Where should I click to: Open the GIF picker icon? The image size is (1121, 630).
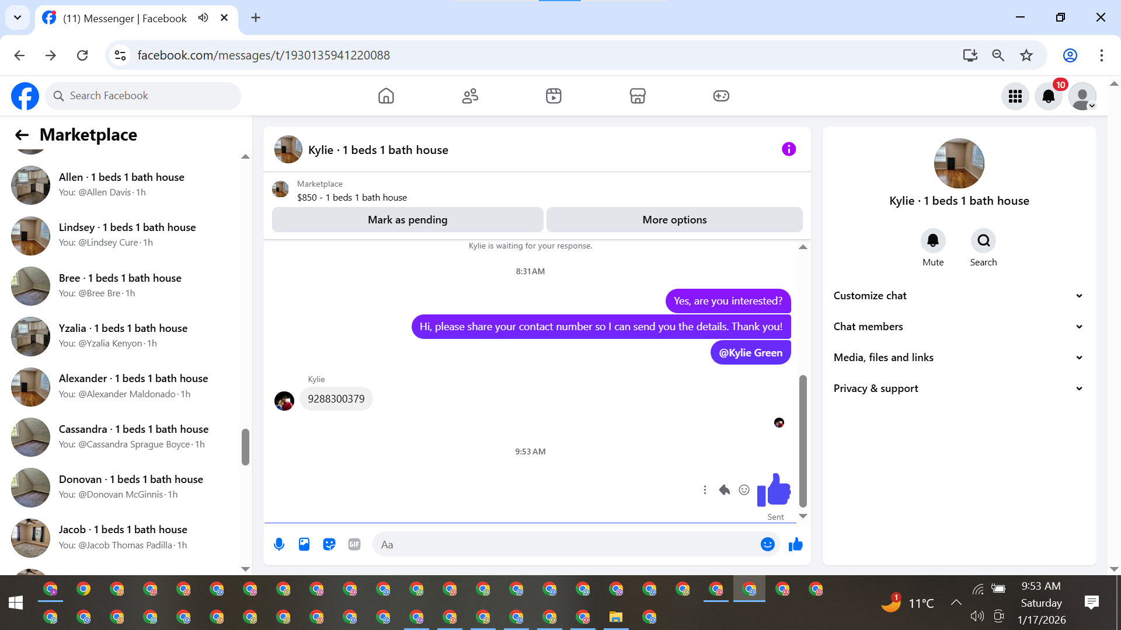354,544
